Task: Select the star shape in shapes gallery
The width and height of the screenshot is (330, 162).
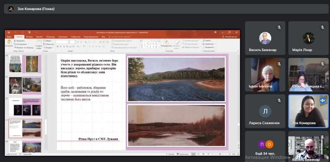Action: point(156,47)
